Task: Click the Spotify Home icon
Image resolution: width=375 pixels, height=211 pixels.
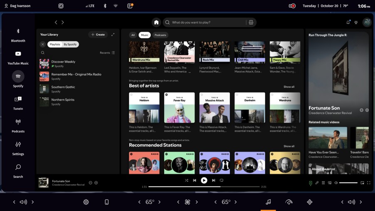Action: [x=156, y=22]
